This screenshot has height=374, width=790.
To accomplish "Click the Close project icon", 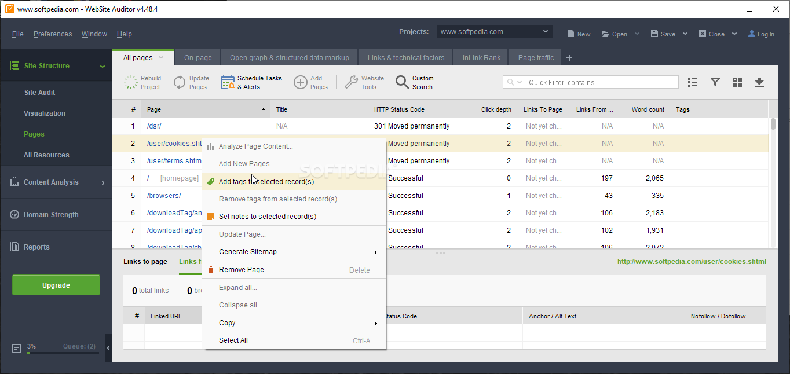I will pos(703,34).
